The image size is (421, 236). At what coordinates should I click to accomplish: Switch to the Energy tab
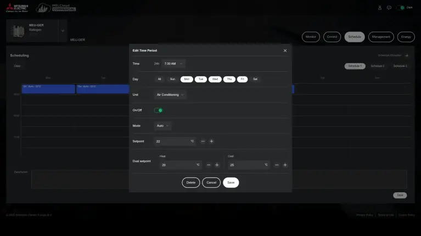pos(406,37)
